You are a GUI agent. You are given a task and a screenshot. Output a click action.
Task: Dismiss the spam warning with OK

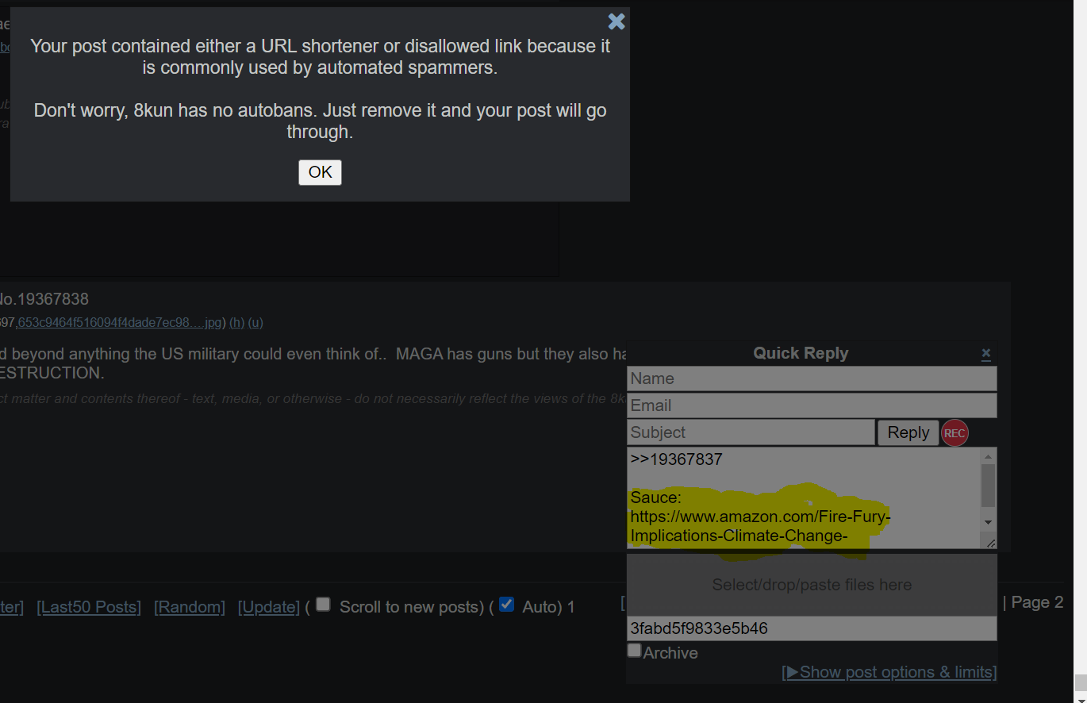point(320,172)
